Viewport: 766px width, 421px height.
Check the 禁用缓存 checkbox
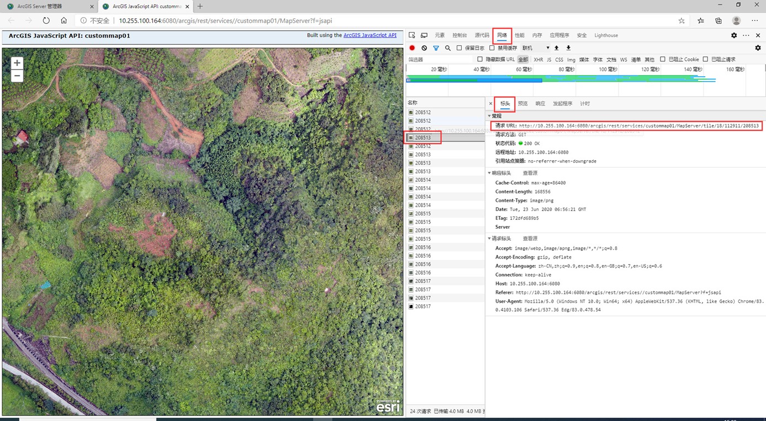[x=492, y=48]
